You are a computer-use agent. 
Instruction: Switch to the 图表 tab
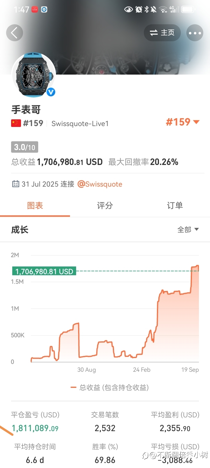tap(35, 206)
